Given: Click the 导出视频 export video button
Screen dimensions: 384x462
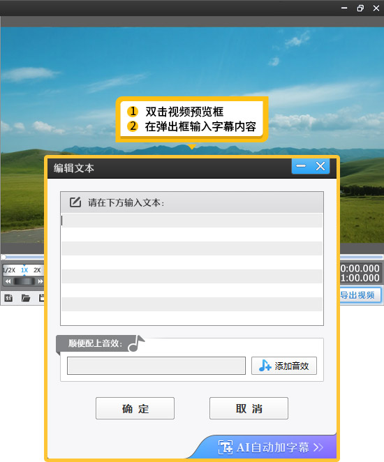Looking at the screenshot, I should (360, 295).
